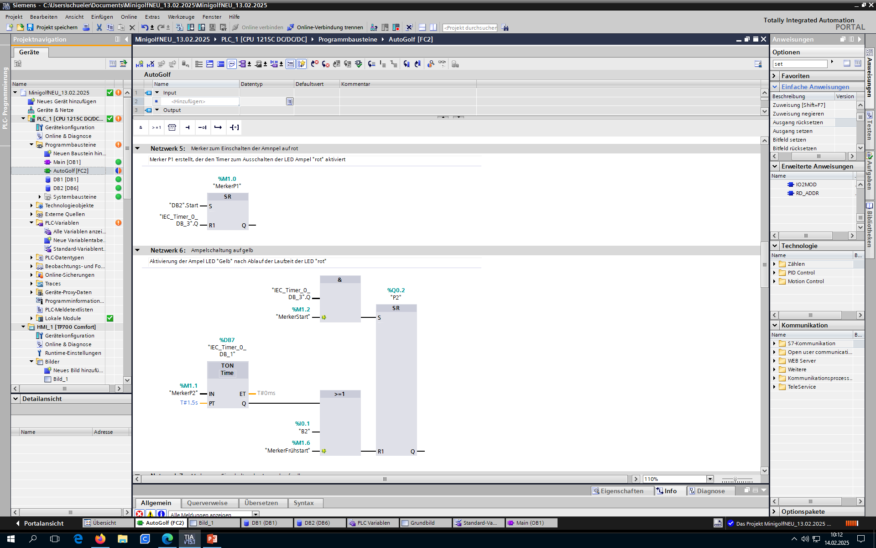The height and width of the screenshot is (548, 876).
Task: Click the Online-Verbindung trennen button
Action: pos(325,27)
